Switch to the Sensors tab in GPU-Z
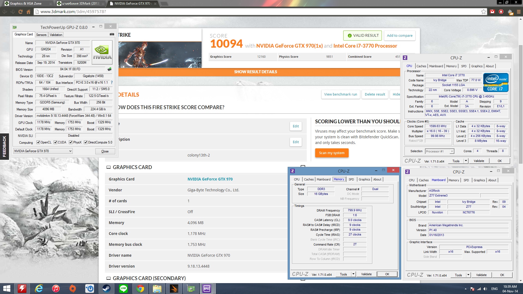The image size is (523, 294). point(41,35)
